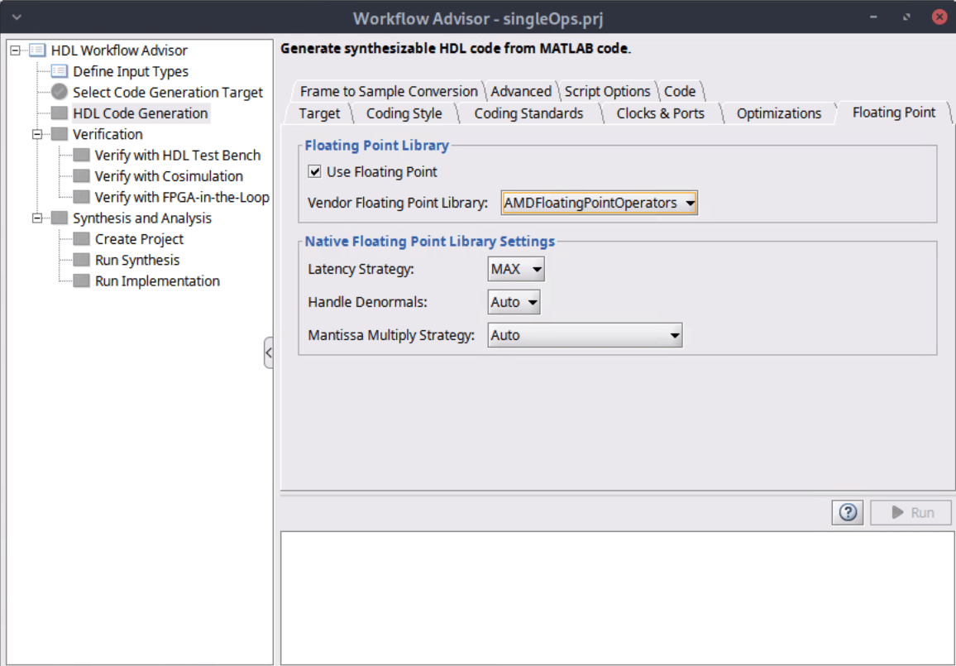The image size is (956, 666).
Task: Open Verify with FPGA-in-the-Loop step
Action: (x=83, y=197)
